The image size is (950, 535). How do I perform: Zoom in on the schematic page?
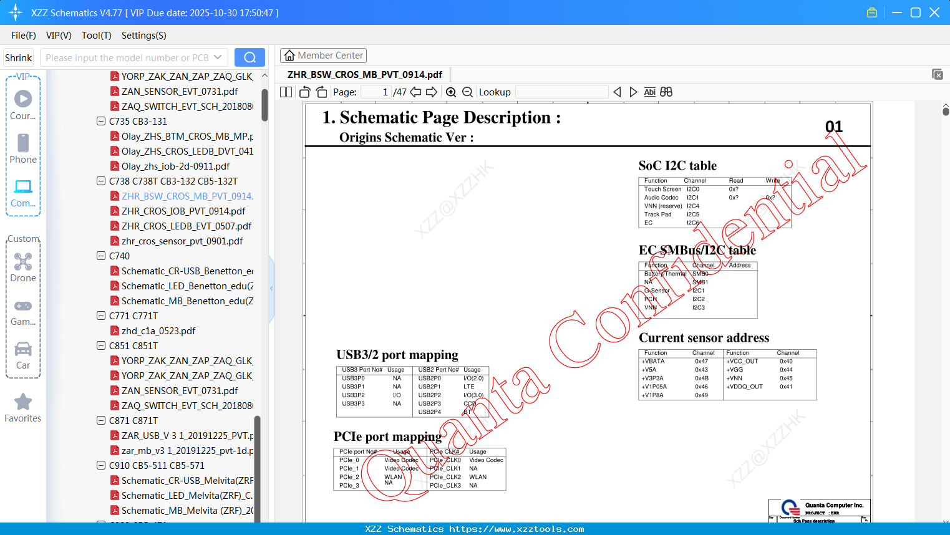pyautogui.click(x=451, y=92)
